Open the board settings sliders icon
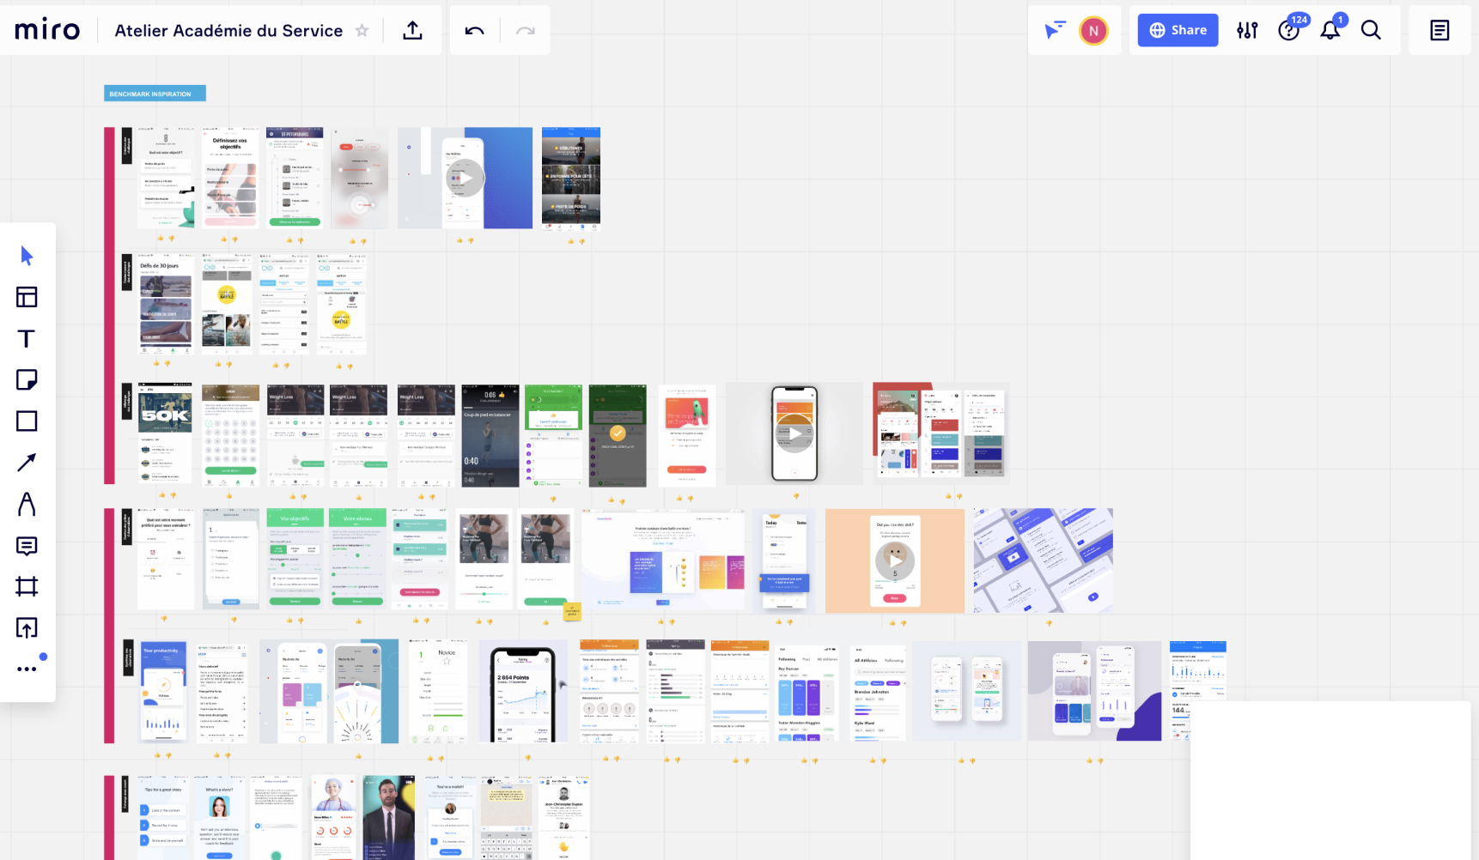This screenshot has height=860, width=1479. pos(1247,31)
